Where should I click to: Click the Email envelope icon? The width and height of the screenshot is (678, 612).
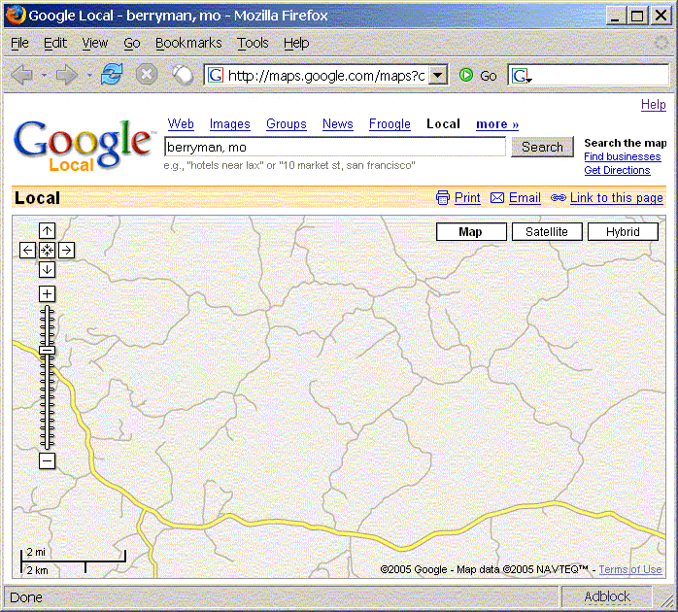click(497, 197)
